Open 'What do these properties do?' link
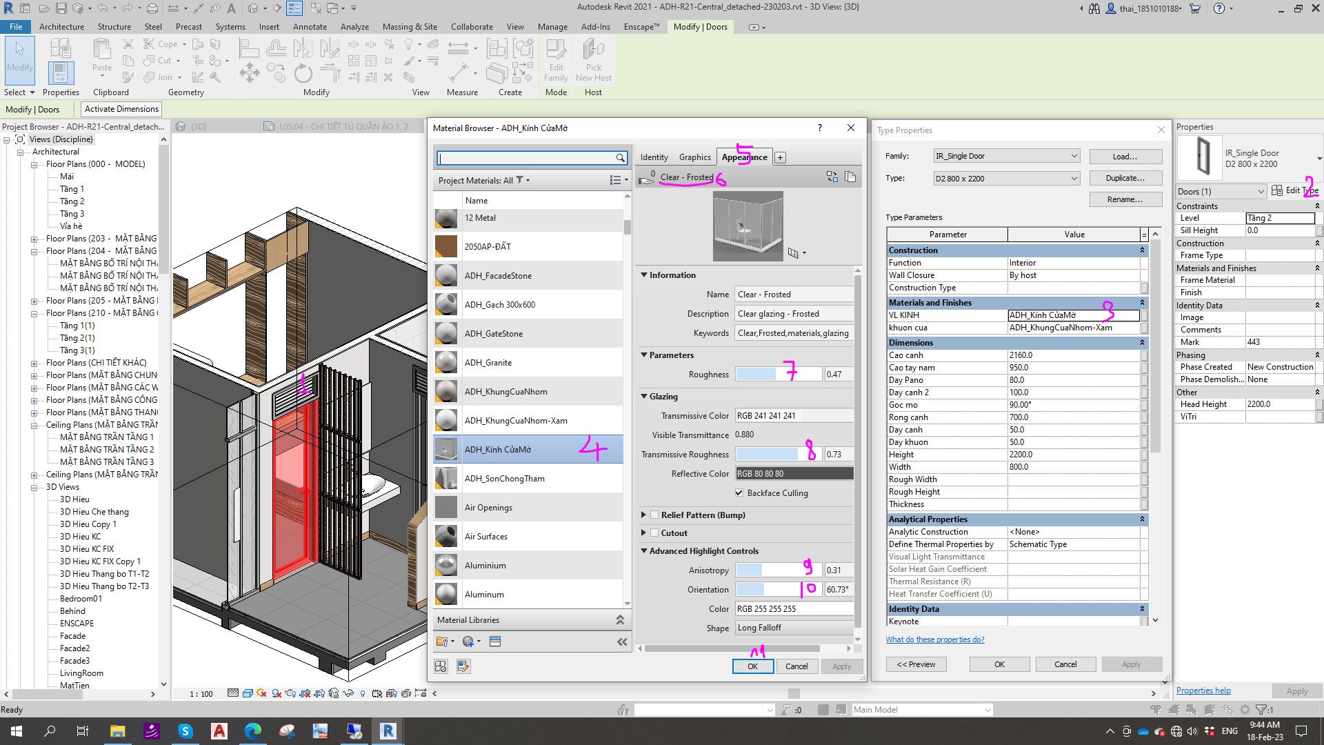Viewport: 1324px width, 745px height. click(935, 639)
